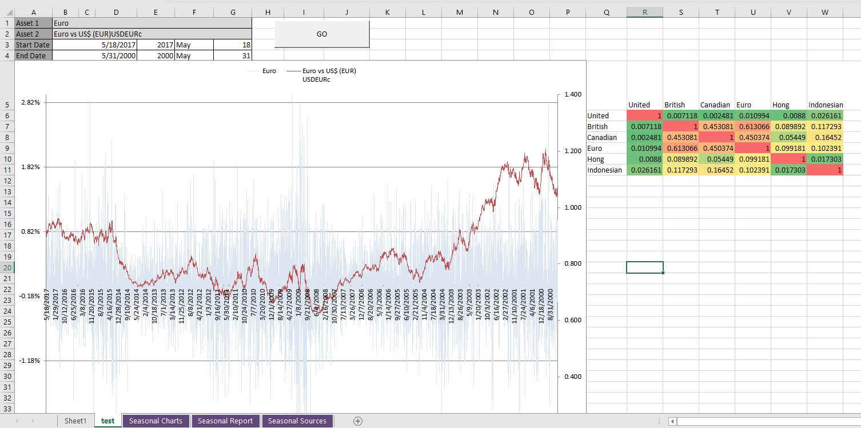Select row 20 header
The width and height of the screenshot is (861, 428).
click(7, 267)
